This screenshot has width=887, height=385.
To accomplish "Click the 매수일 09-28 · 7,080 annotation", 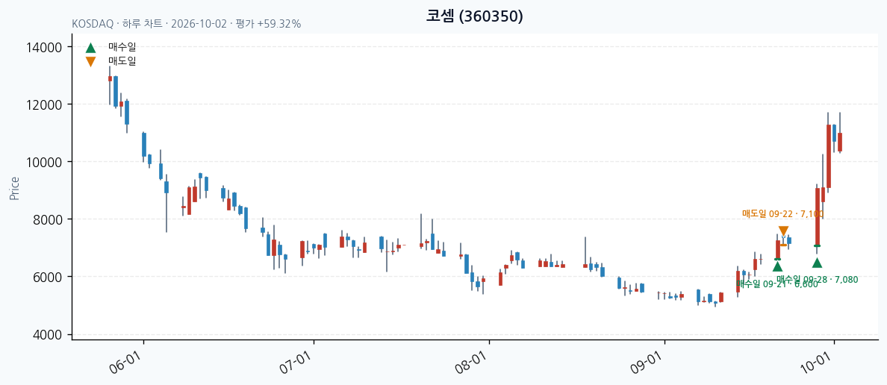I will [818, 279].
